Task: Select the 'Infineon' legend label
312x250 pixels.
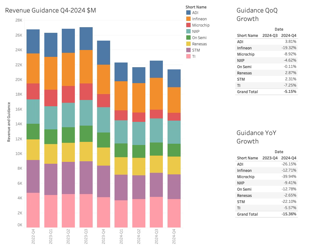Action: pos(199,19)
